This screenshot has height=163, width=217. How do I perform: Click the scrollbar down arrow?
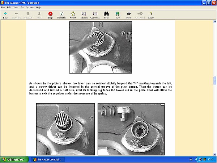click(x=214, y=154)
